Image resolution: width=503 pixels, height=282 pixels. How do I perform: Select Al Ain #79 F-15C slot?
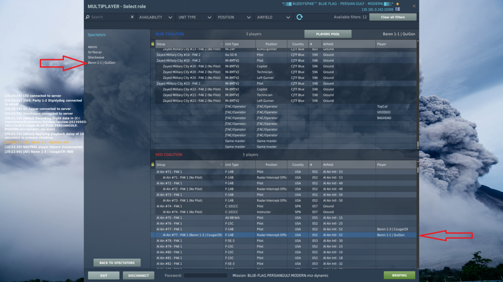pyautogui.click(x=284, y=246)
